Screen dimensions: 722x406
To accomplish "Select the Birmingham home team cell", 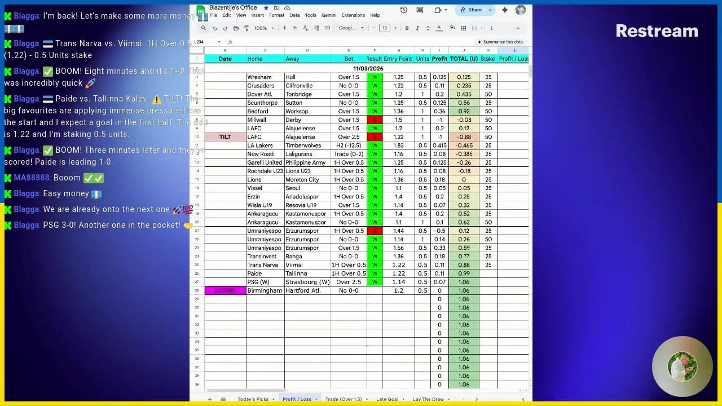I will (x=265, y=291).
